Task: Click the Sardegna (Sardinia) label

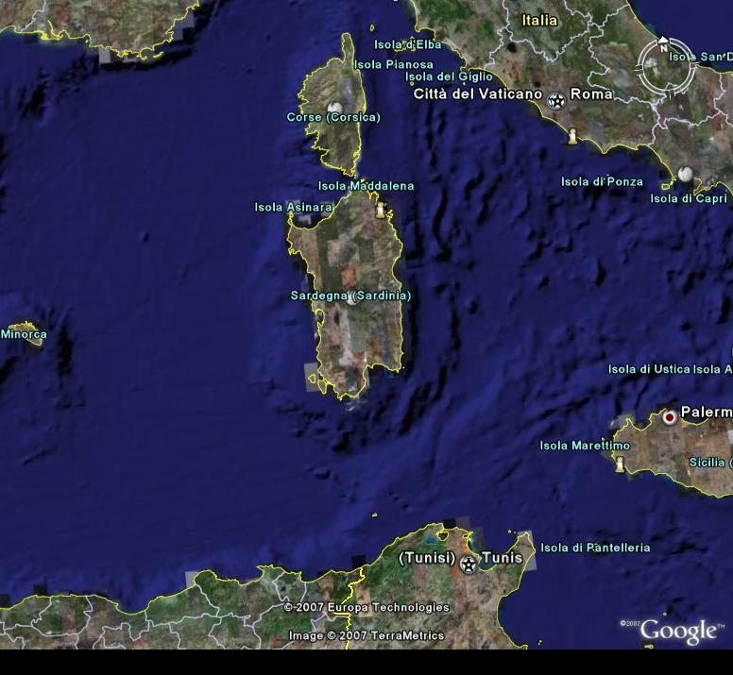Action: pos(350,295)
